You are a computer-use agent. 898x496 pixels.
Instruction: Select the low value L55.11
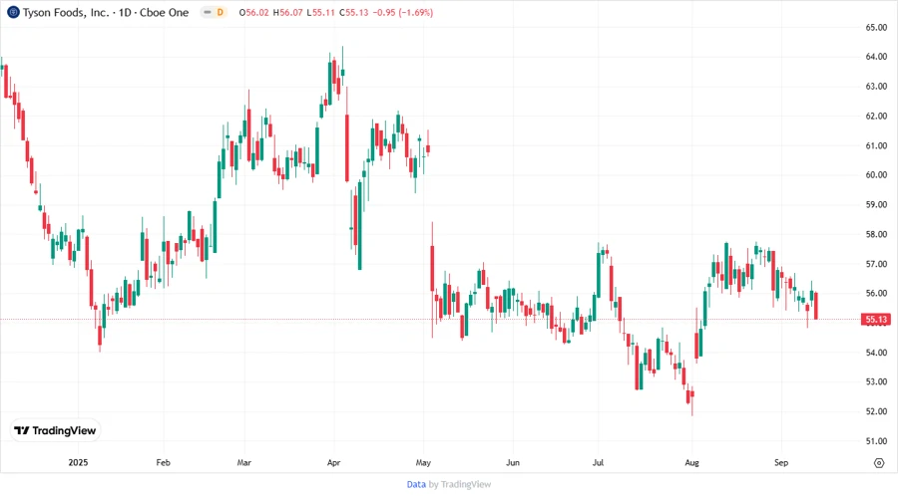click(x=320, y=13)
